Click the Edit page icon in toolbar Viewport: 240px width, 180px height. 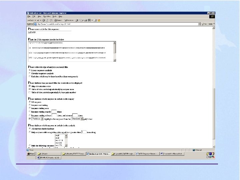click(x=89, y=20)
